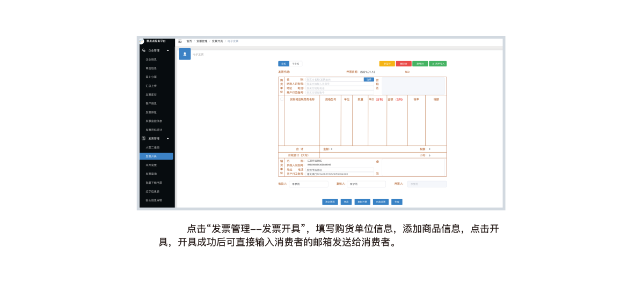
Task: Open 发票库存 in the sidebar
Action: point(151,94)
